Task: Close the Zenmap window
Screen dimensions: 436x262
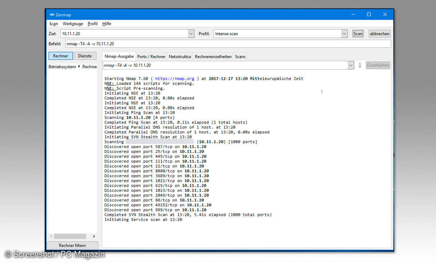Action: click(x=385, y=15)
